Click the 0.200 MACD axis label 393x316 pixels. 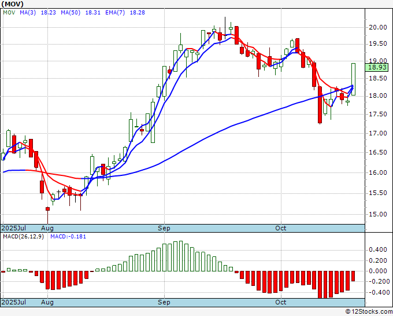[x=378, y=260]
